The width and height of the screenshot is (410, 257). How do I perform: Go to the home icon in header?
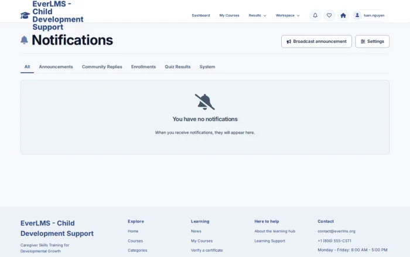[343, 15]
